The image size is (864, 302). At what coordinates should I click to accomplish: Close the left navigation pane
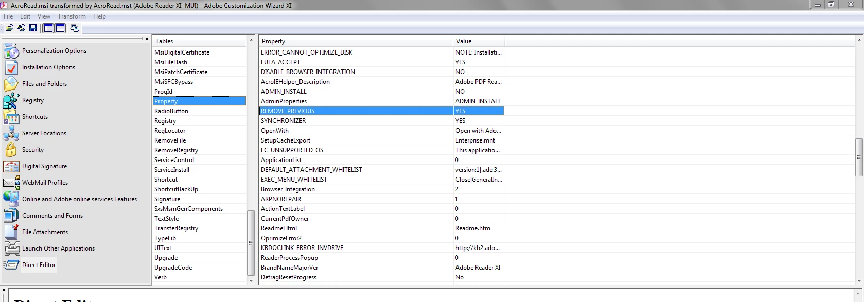coord(147,39)
